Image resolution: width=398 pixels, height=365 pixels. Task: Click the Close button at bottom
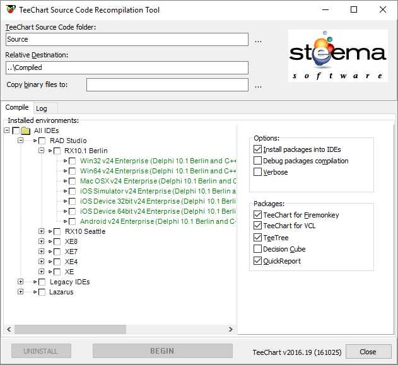click(x=368, y=352)
